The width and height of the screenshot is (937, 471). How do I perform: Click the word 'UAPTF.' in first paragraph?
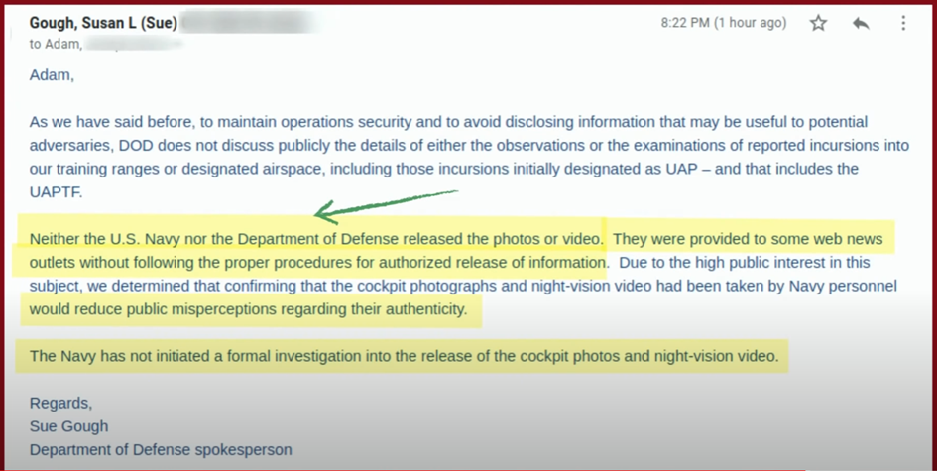click(x=56, y=192)
